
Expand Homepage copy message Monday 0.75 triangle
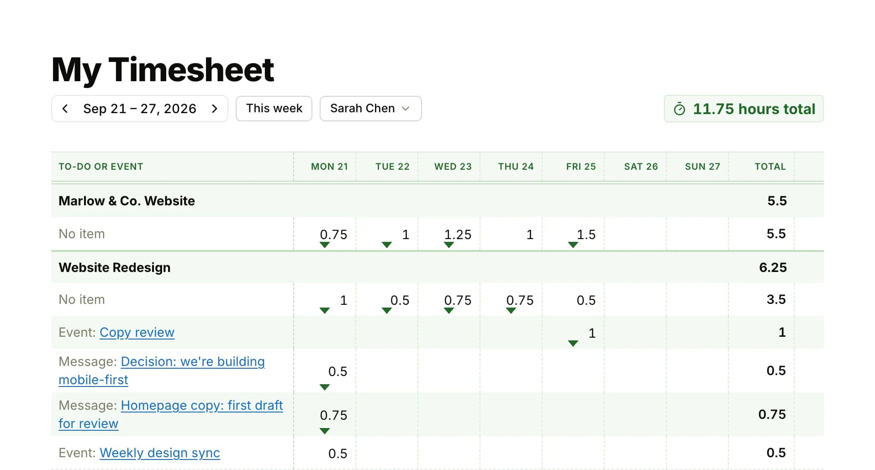point(325,431)
